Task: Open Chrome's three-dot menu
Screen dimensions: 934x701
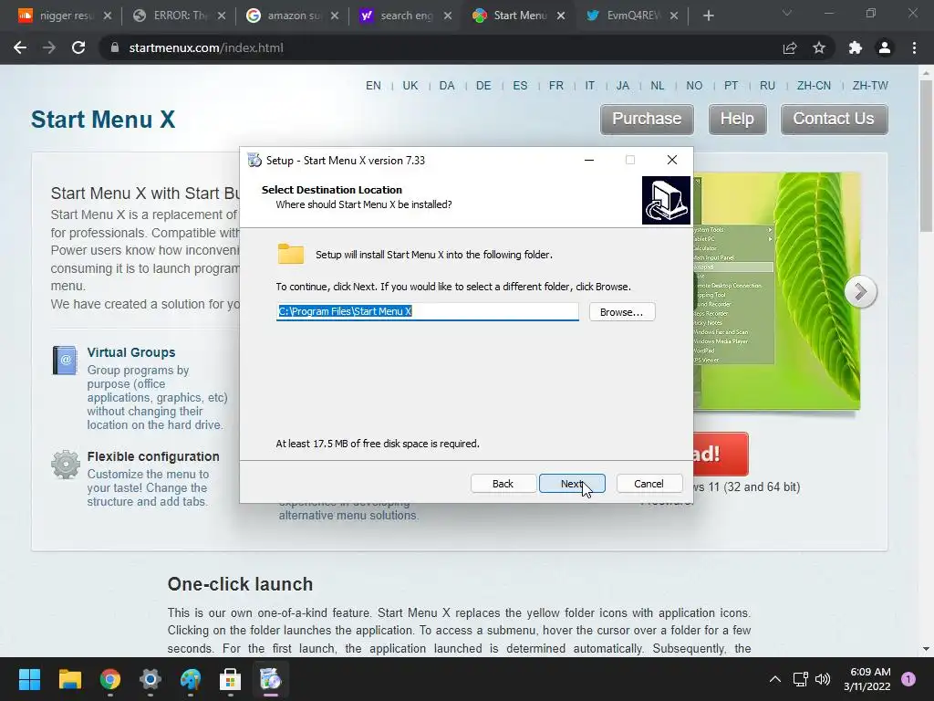Action: tap(914, 47)
